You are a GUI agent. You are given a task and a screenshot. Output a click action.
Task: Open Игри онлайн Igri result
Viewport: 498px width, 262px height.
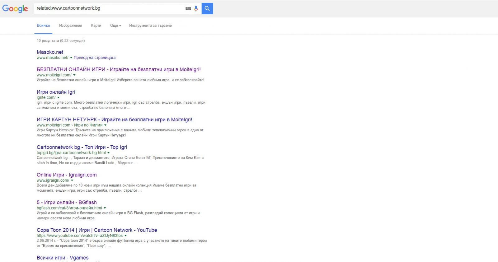click(x=56, y=92)
